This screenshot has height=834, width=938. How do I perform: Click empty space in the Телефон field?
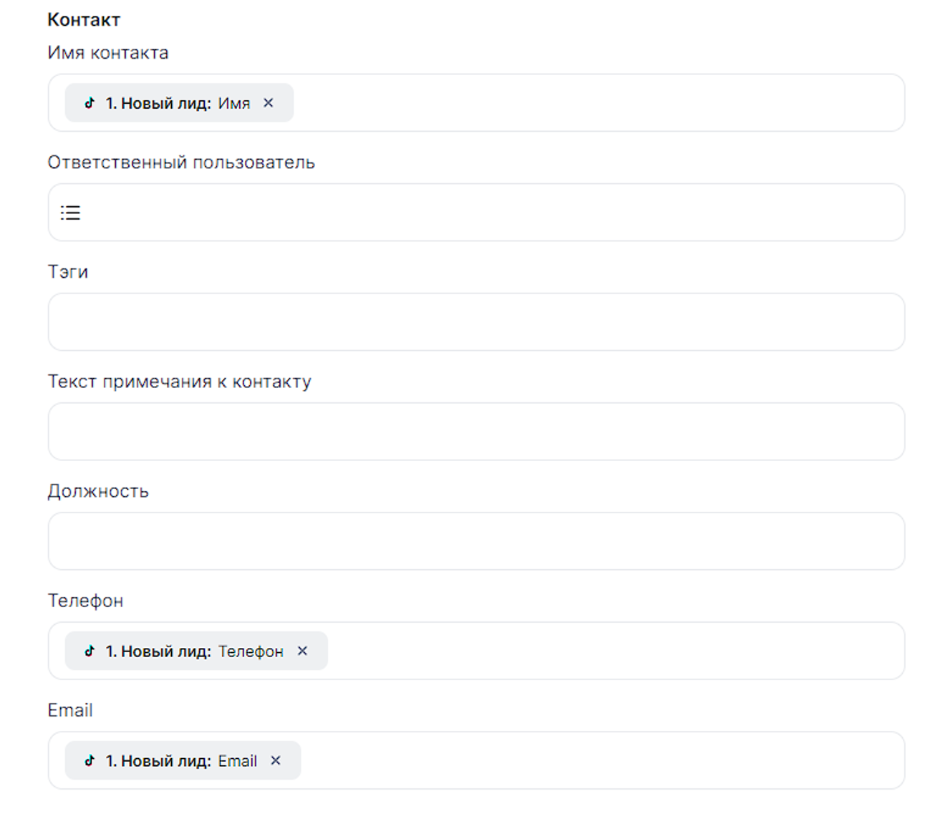pos(609,651)
